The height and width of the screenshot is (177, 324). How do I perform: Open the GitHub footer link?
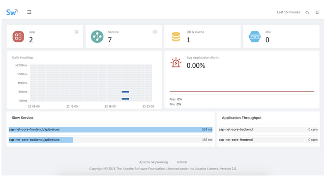pos(182,162)
